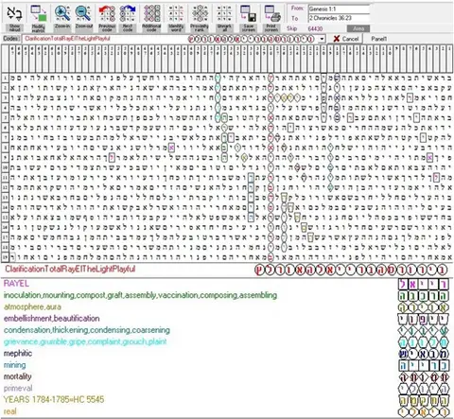The width and height of the screenshot is (454, 419).
Task: Click the Hebrew letter boxes beside RAYEL
Action: [423, 285]
